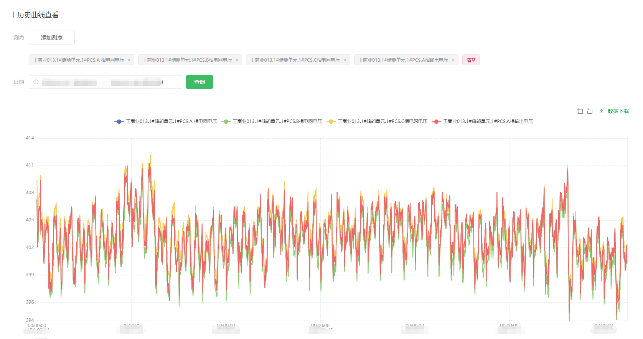Toggle PCS.A 相电网电压 series in legend
This screenshot has width=643, height=339.
pos(171,121)
